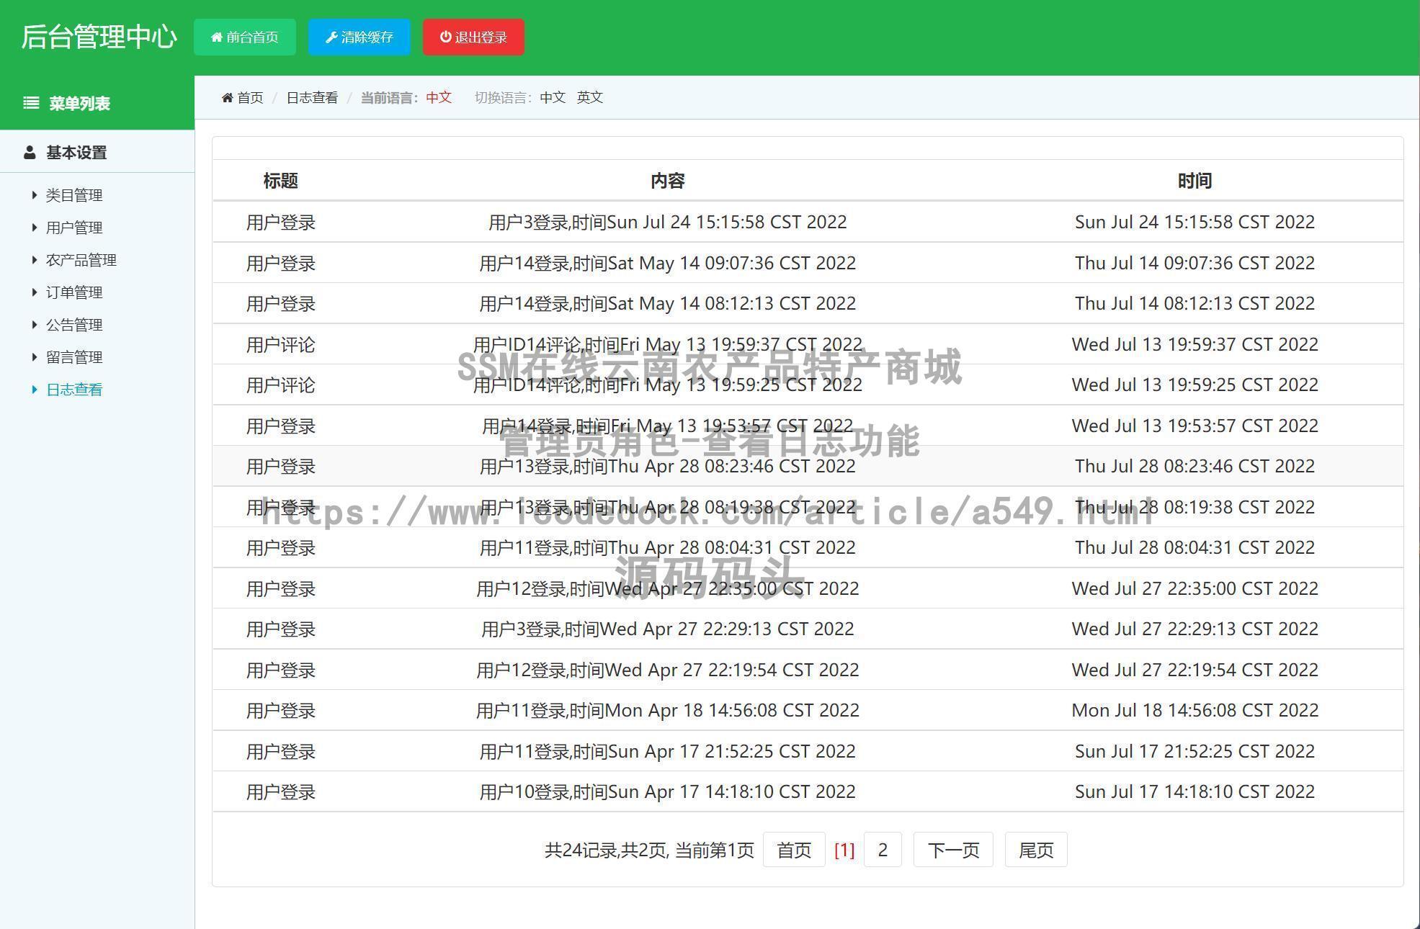Click the hamburger icon beside 菜单列表
Viewport: 1420px width, 929px height.
click(x=30, y=103)
